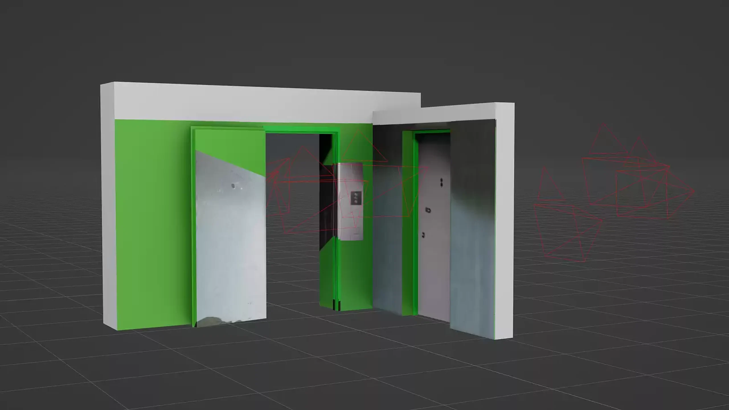Image resolution: width=729 pixels, height=410 pixels.
Task: Click the white left side pillar face
Action: pos(108,205)
